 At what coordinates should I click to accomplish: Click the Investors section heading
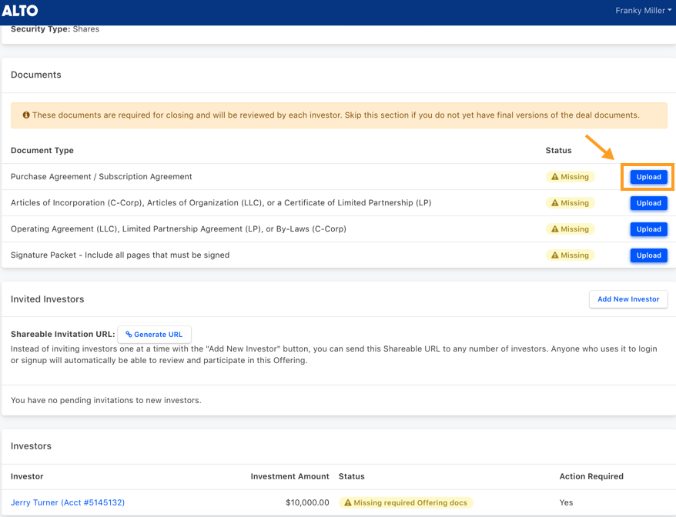(31, 446)
